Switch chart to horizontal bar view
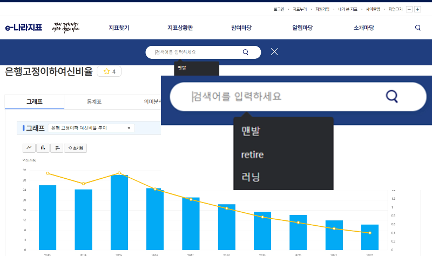Image resolution: width=432 pixels, height=256 pixels. 57,148
